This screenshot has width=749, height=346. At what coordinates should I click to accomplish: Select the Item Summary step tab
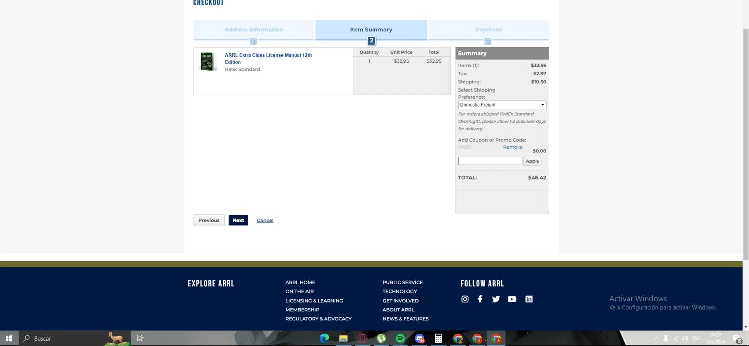click(371, 30)
